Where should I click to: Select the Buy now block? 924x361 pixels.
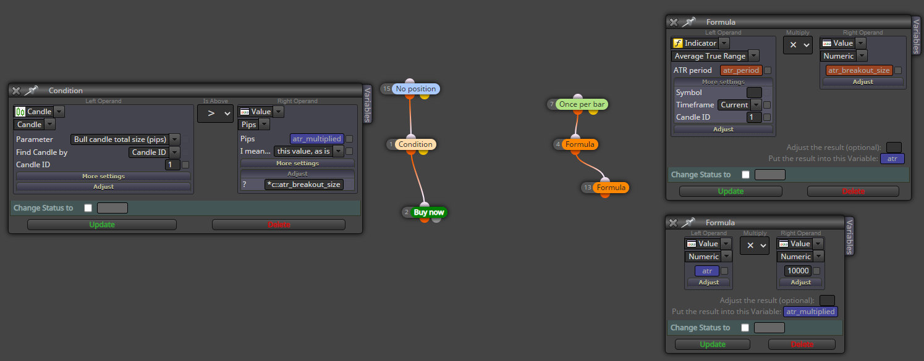point(428,212)
